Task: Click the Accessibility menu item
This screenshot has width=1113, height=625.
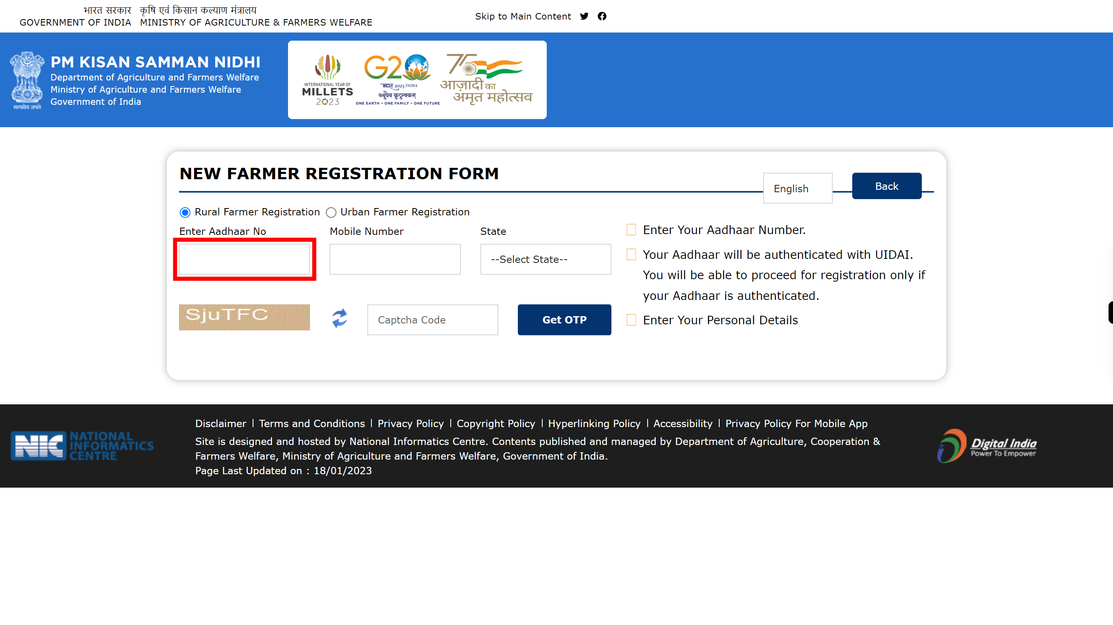Action: 683,423
